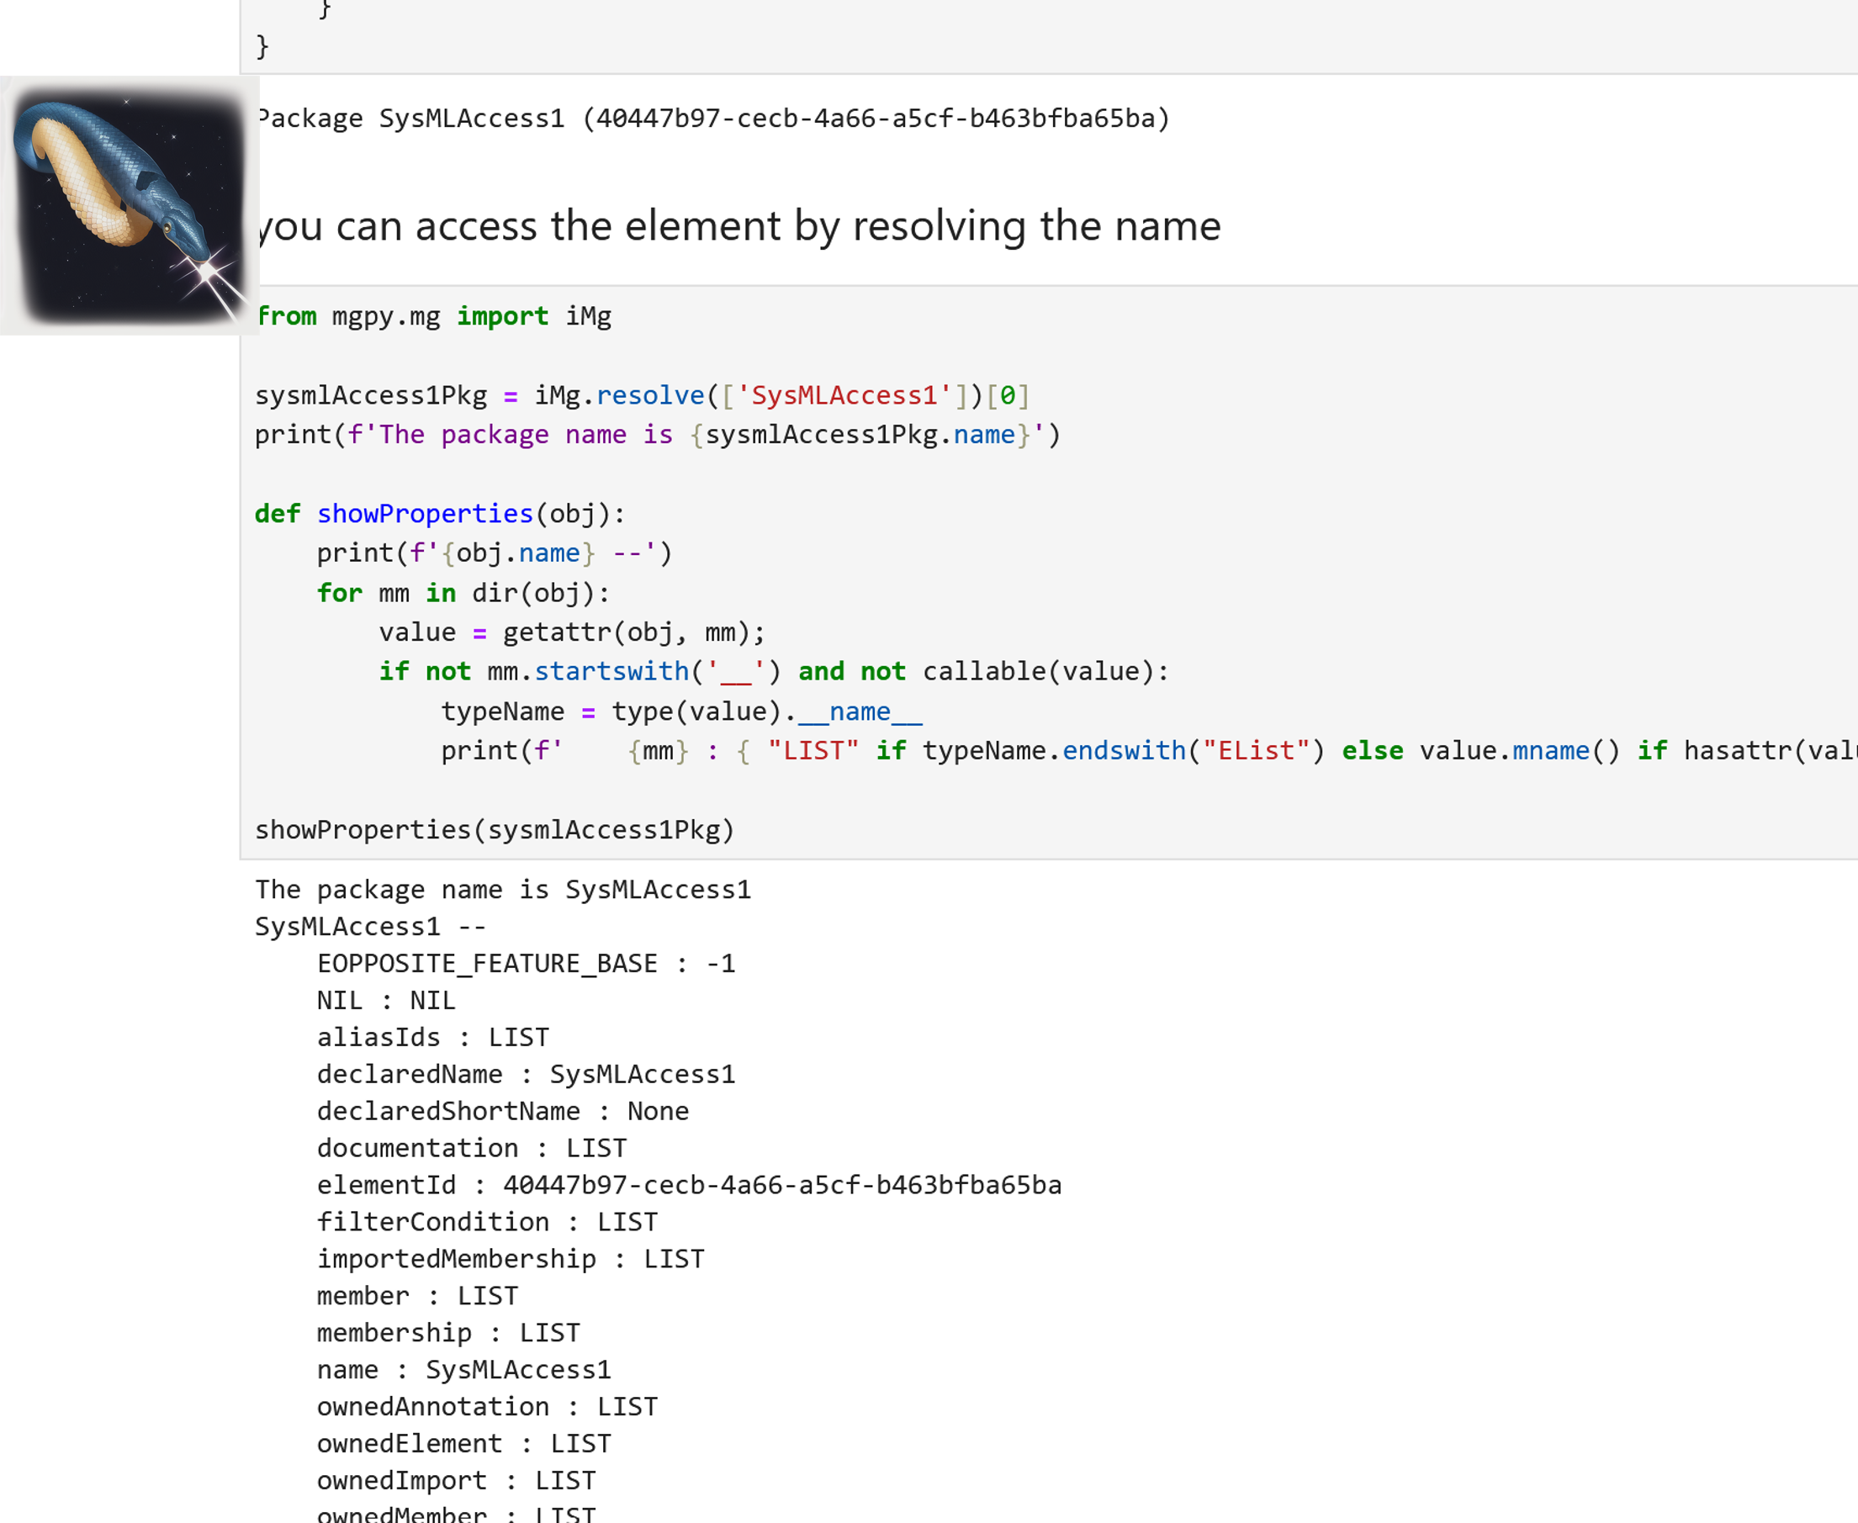Click the ownedAnnotation : LIST output line

487,1406
